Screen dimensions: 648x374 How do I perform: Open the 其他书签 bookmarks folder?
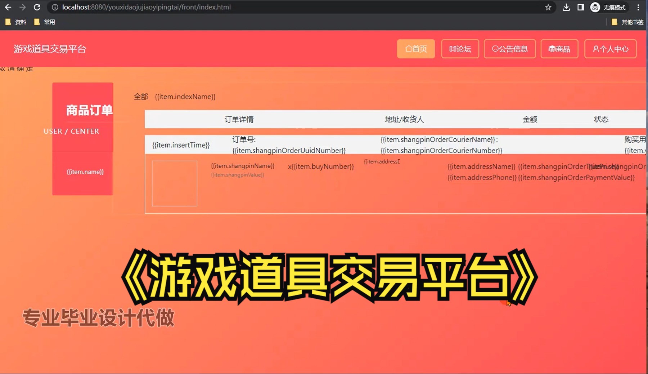coord(628,22)
